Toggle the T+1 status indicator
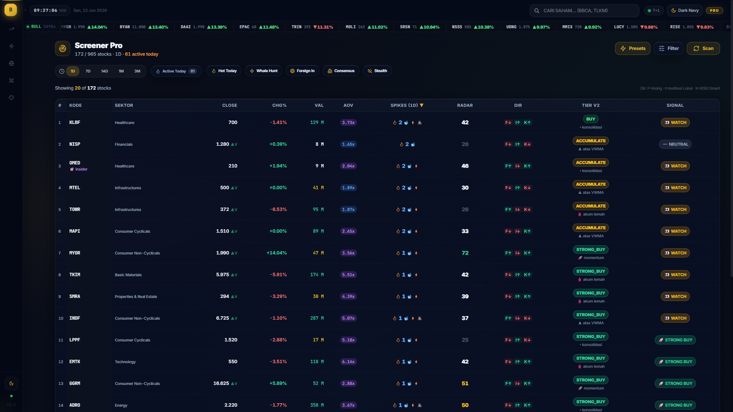Image resolution: width=733 pixels, height=412 pixels. click(x=654, y=11)
